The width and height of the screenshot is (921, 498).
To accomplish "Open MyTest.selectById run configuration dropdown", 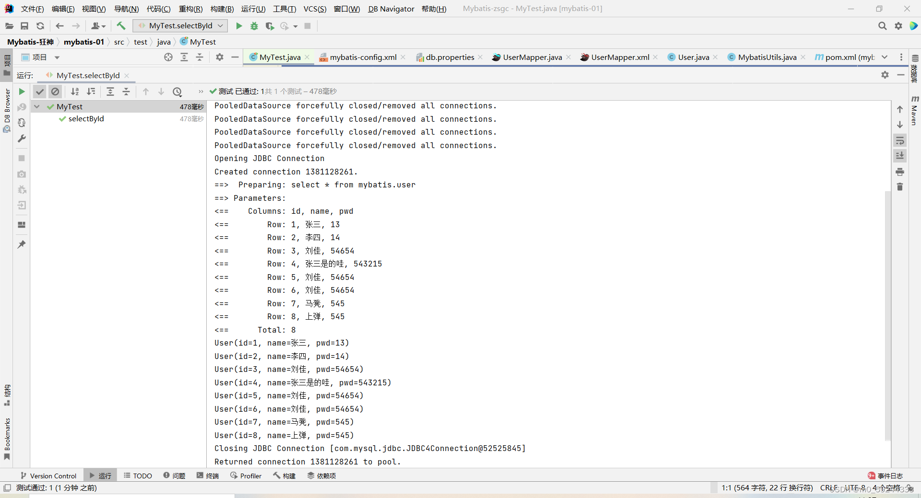I will pyautogui.click(x=180, y=26).
